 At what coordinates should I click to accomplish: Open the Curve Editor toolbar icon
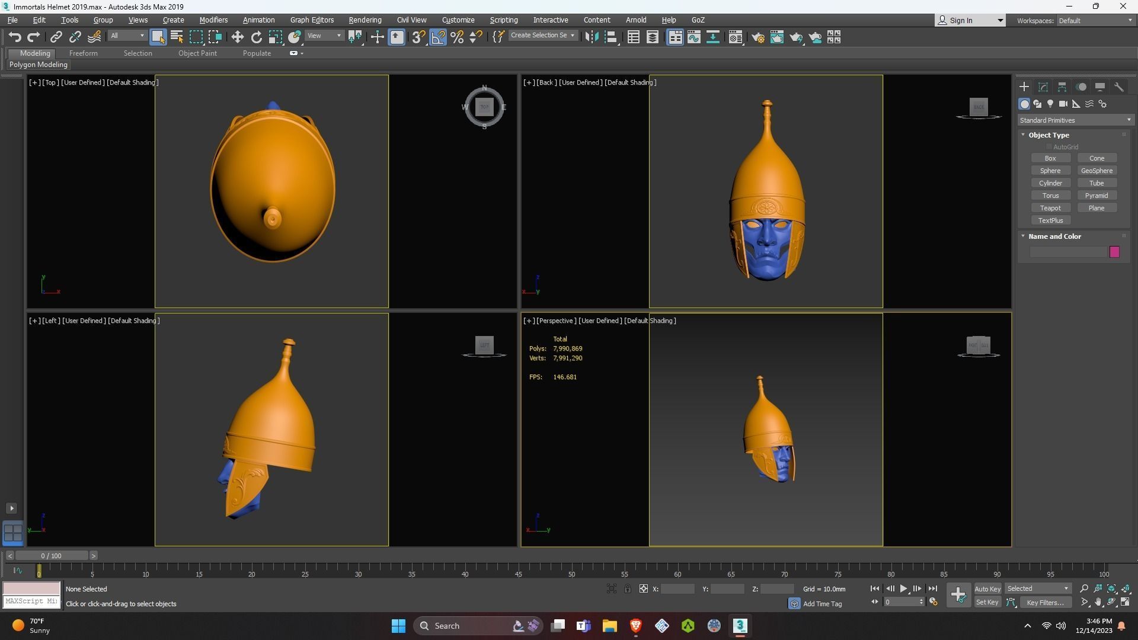point(694,37)
